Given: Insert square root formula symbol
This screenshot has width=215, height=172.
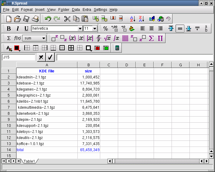Looking at the screenshot, I should pyautogui.click(x=107, y=38).
